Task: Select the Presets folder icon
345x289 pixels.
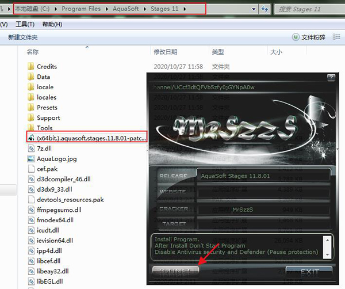Action: pyautogui.click(x=31, y=107)
